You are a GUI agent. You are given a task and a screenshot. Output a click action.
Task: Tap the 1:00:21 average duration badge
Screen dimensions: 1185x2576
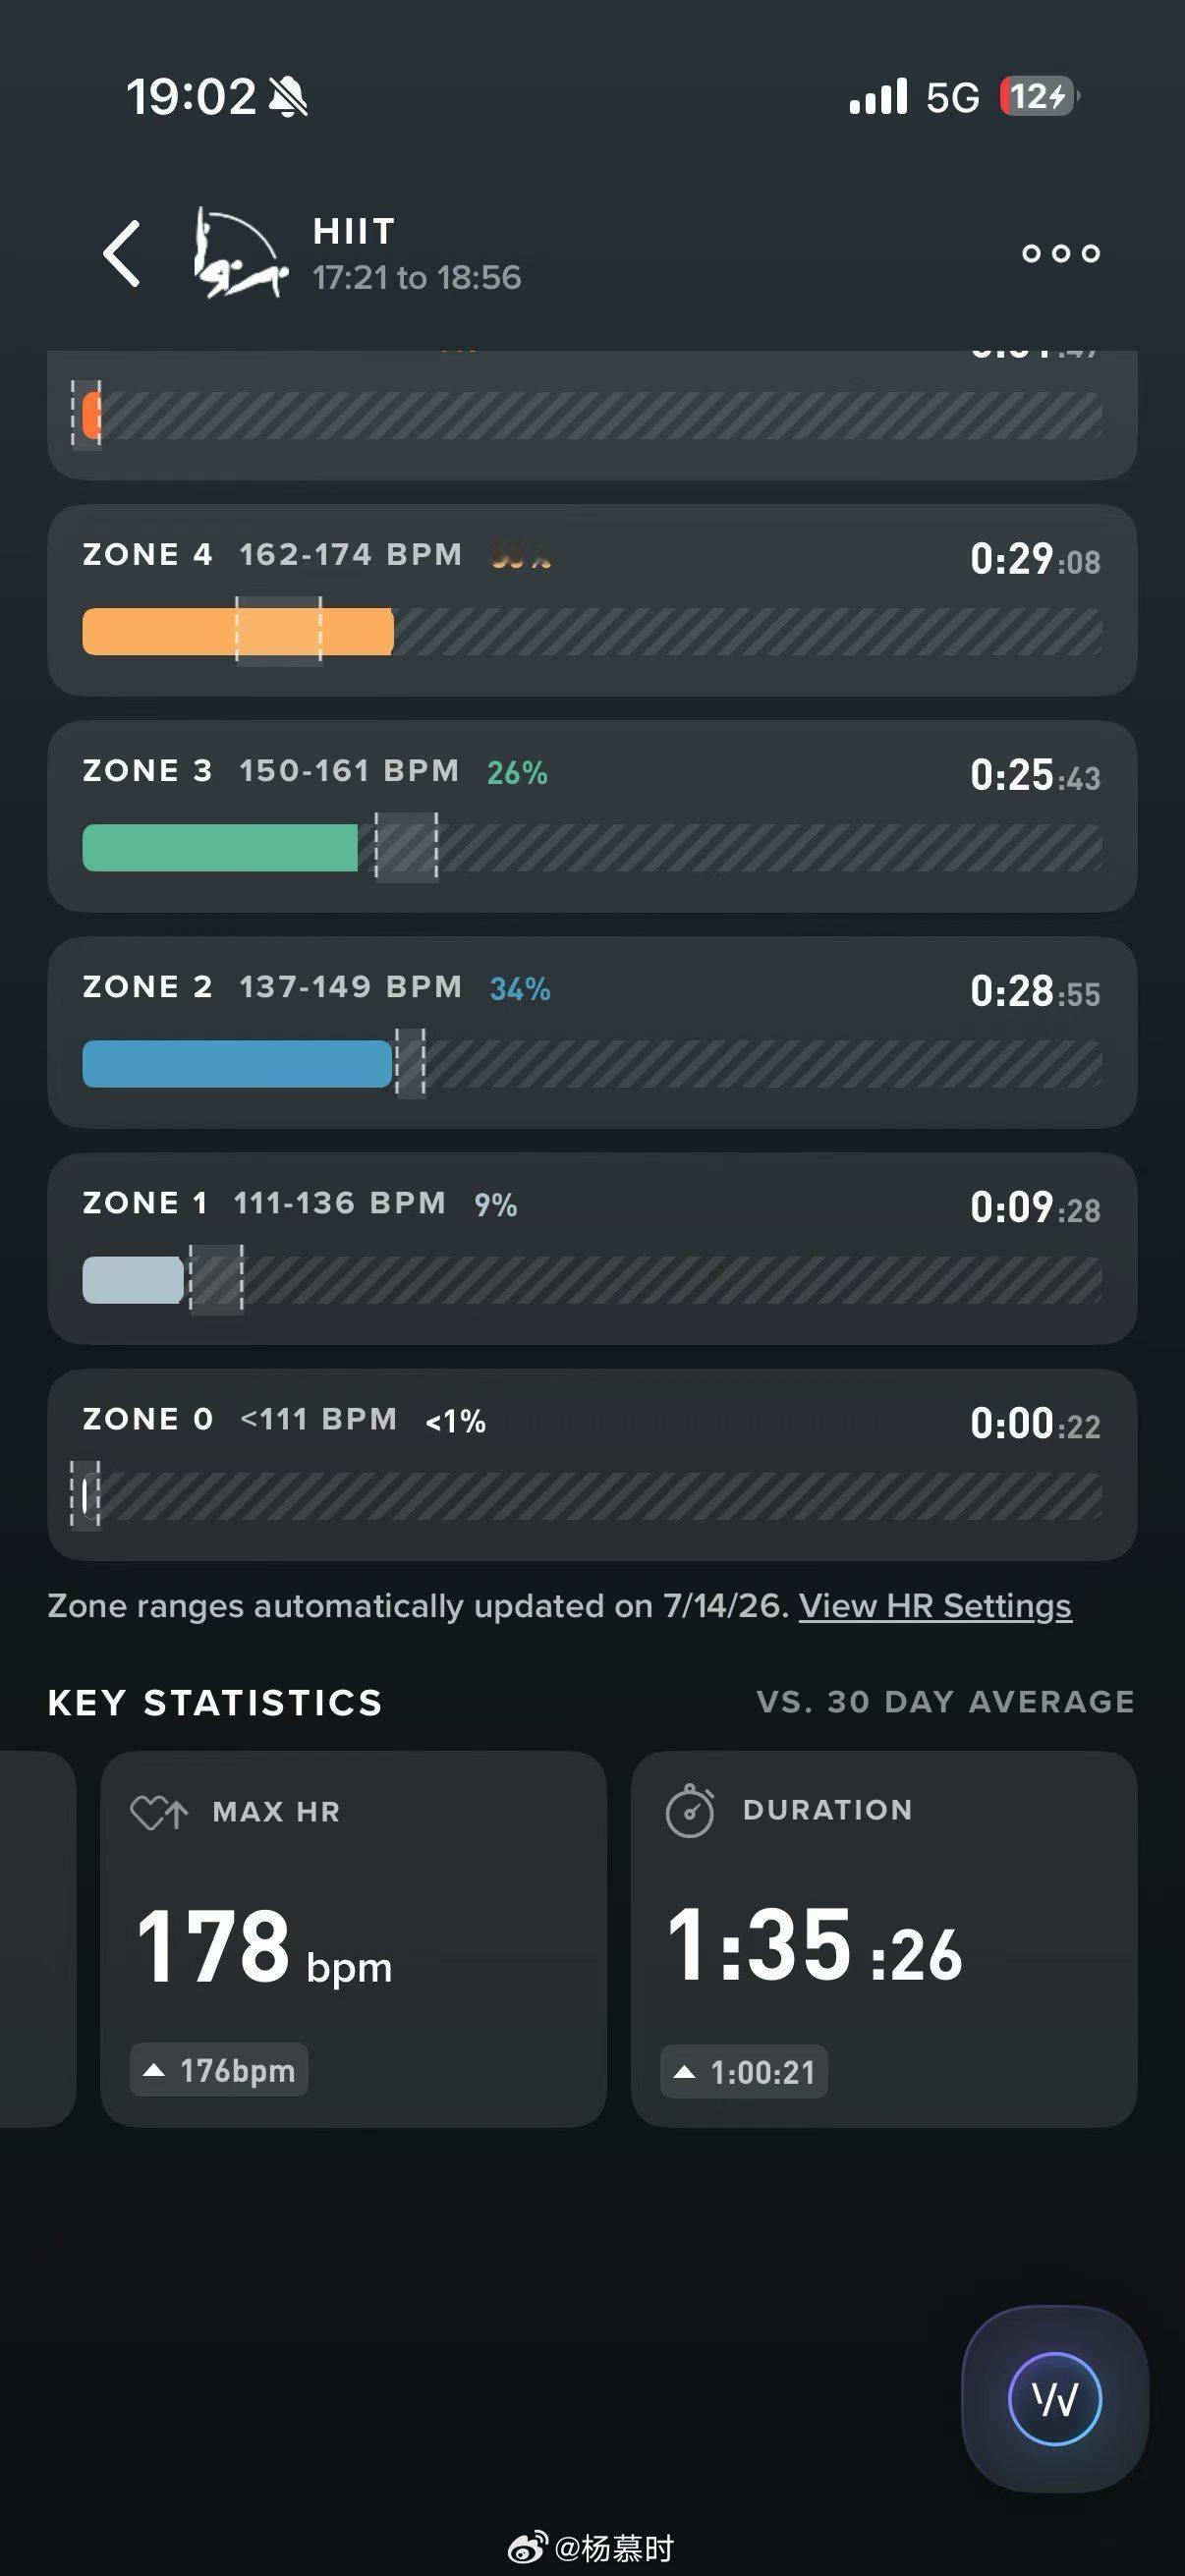(x=744, y=2071)
